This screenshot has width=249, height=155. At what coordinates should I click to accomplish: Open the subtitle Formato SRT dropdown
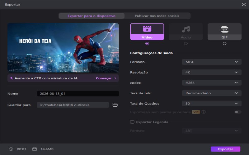(x=212, y=131)
